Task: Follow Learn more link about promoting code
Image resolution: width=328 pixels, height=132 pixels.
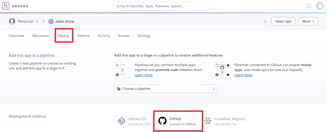Action: (x=144, y=75)
